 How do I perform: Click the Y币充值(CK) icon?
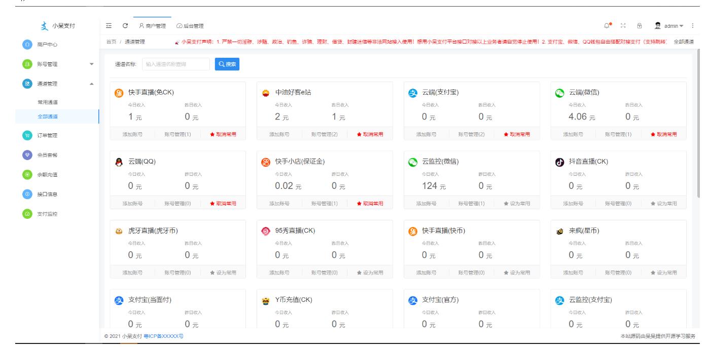point(266,300)
